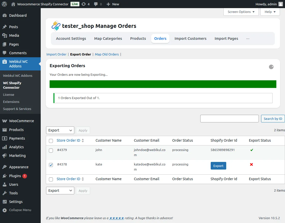Click the admin user avatar icon

click(280, 4)
